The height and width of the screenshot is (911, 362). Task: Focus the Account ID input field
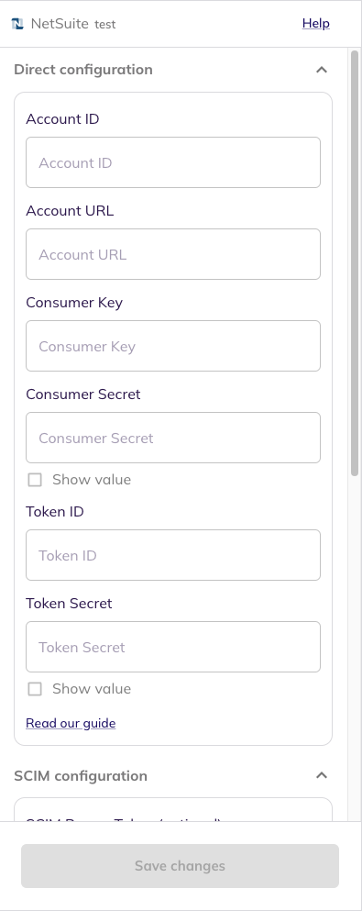click(173, 162)
